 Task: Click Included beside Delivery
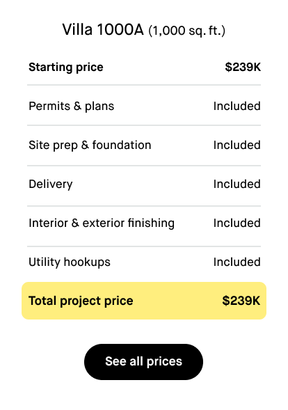pyautogui.click(x=237, y=184)
